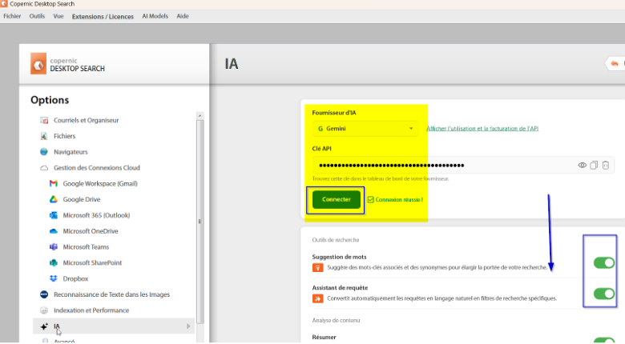
Task: Show the API key with eye icon
Action: click(583, 165)
